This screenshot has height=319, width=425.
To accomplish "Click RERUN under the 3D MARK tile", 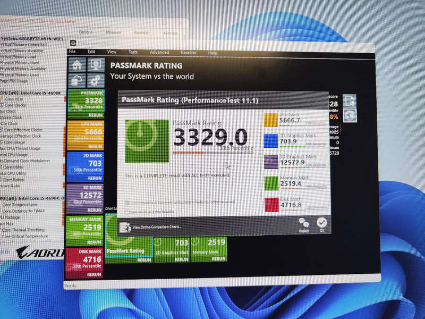I will coord(95,210).
